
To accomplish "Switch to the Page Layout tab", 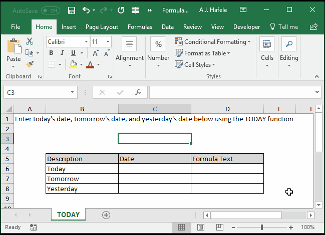I will click(102, 27).
